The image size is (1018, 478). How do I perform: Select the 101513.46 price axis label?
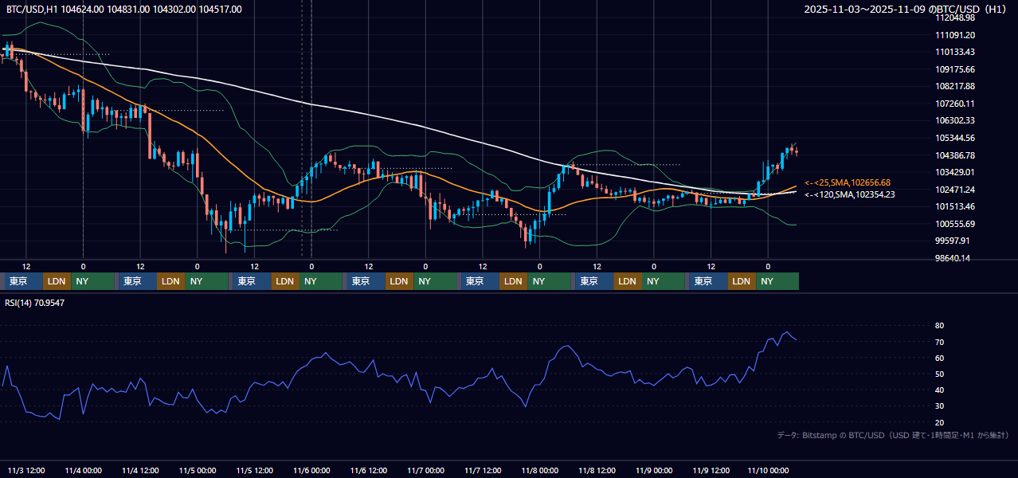(955, 206)
